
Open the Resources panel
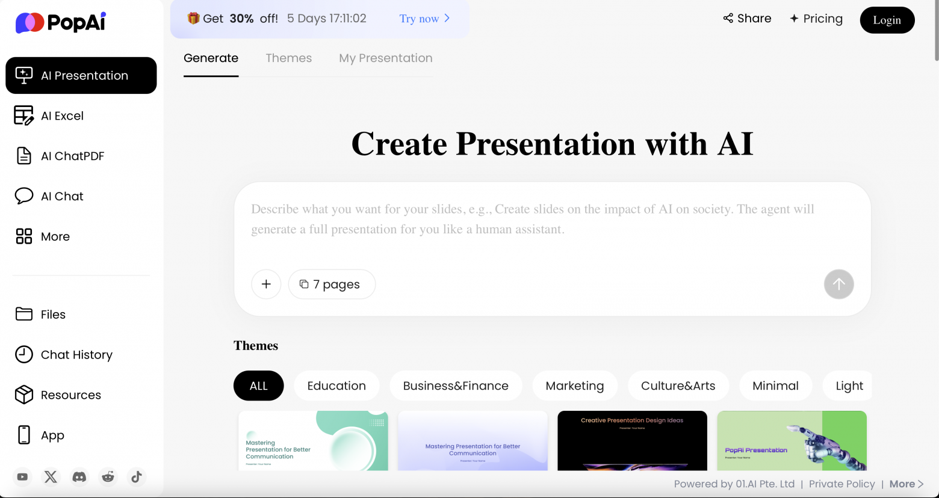point(70,395)
